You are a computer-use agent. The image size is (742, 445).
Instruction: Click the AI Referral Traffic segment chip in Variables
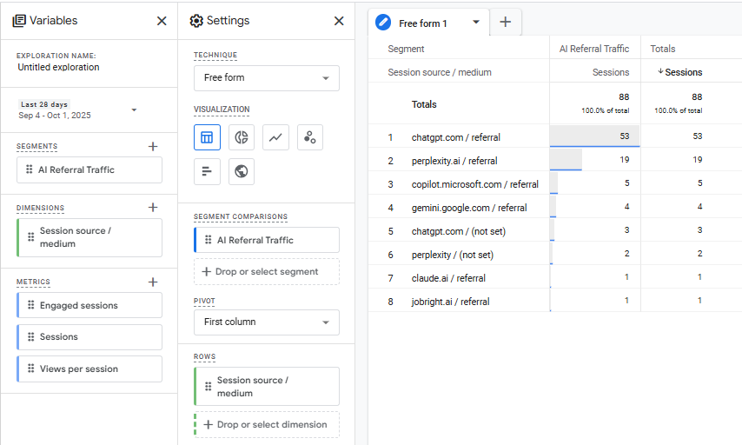click(89, 170)
